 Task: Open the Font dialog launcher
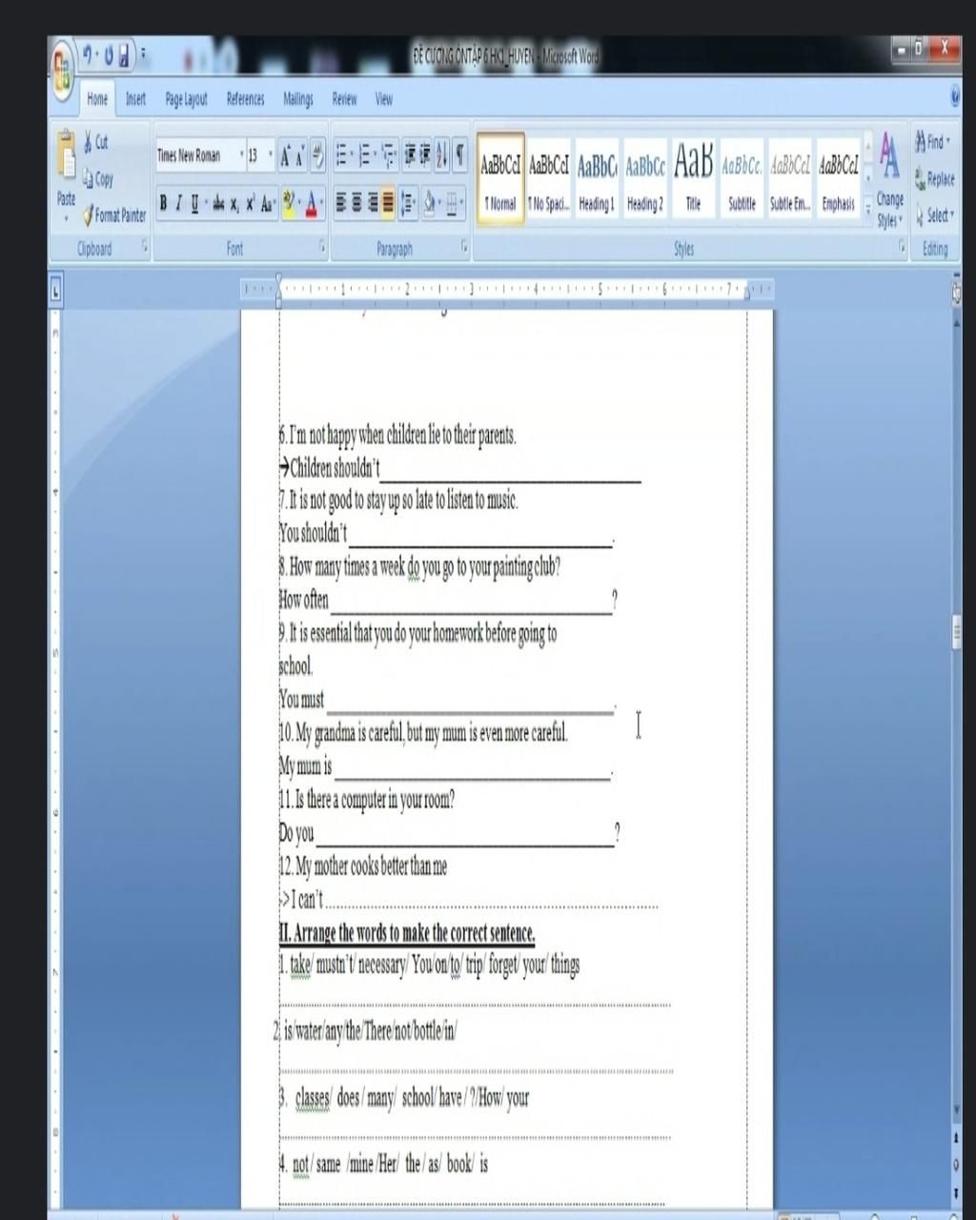323,247
